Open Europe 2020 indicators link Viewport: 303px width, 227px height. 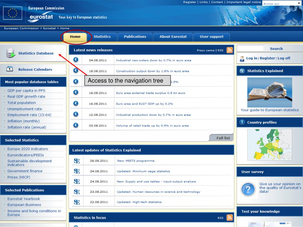coord(28,149)
